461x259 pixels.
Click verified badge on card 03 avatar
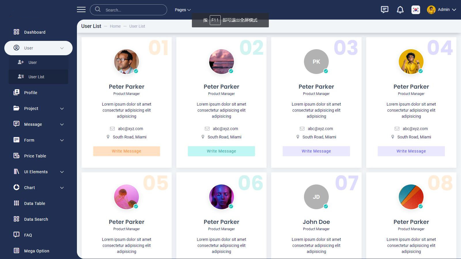[x=326, y=71]
